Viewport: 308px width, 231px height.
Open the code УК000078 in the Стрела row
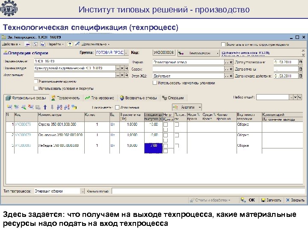coord(23,124)
